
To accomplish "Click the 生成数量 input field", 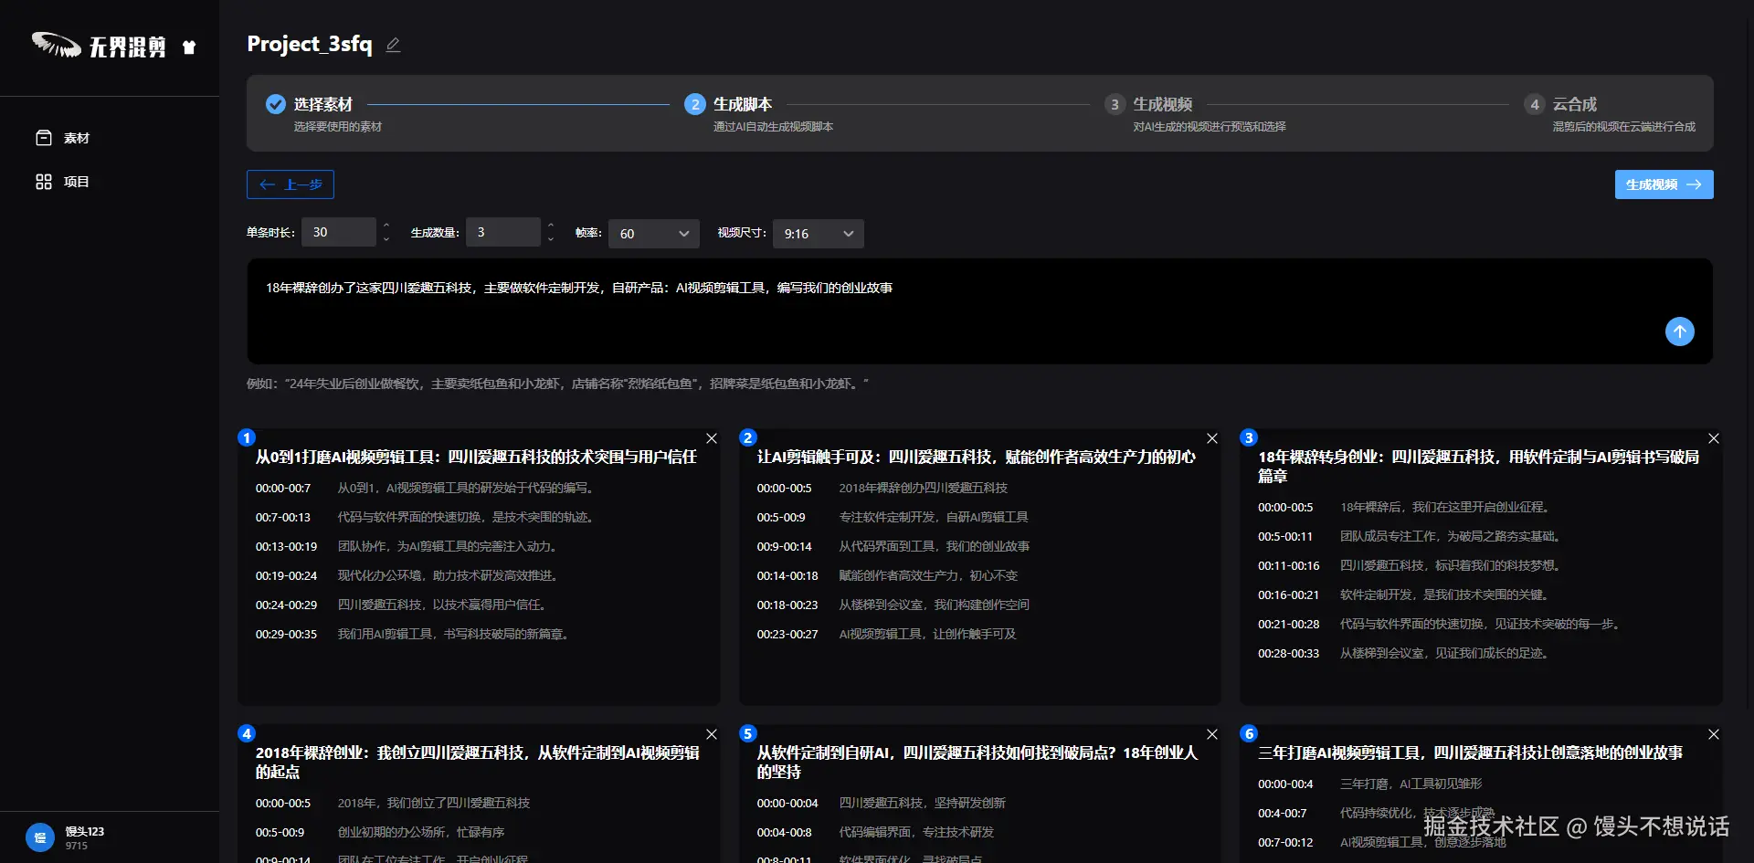I will pyautogui.click(x=503, y=232).
